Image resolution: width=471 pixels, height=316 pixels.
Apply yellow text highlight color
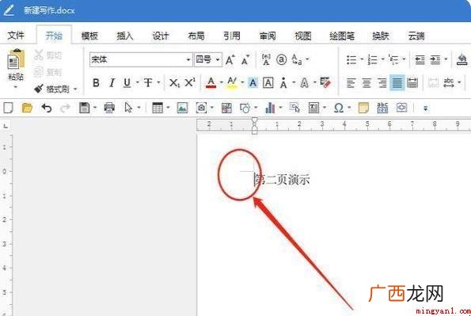click(x=232, y=82)
